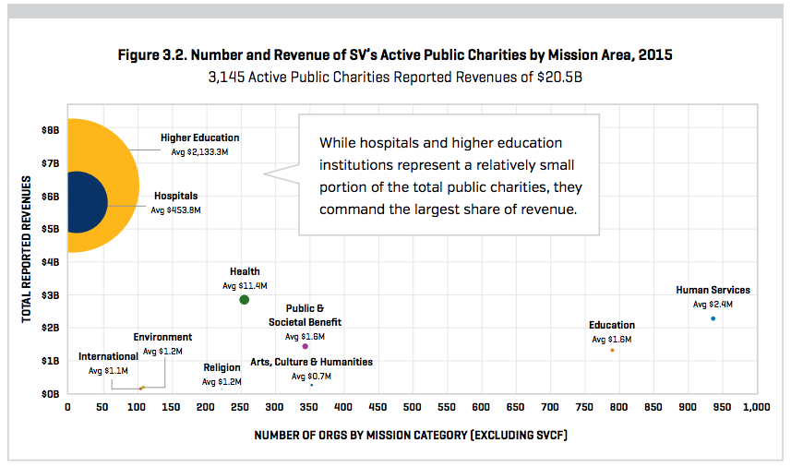791x467 pixels.
Task: Click the '$1B' y-axis tick
Action: coord(51,361)
